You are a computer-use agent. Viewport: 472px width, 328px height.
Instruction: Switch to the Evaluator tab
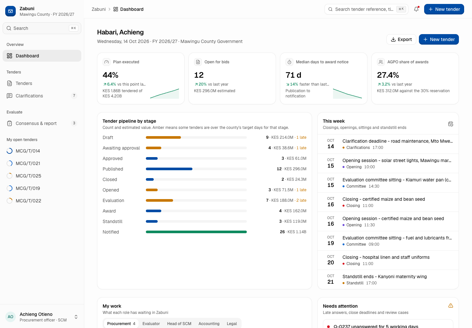(x=151, y=323)
